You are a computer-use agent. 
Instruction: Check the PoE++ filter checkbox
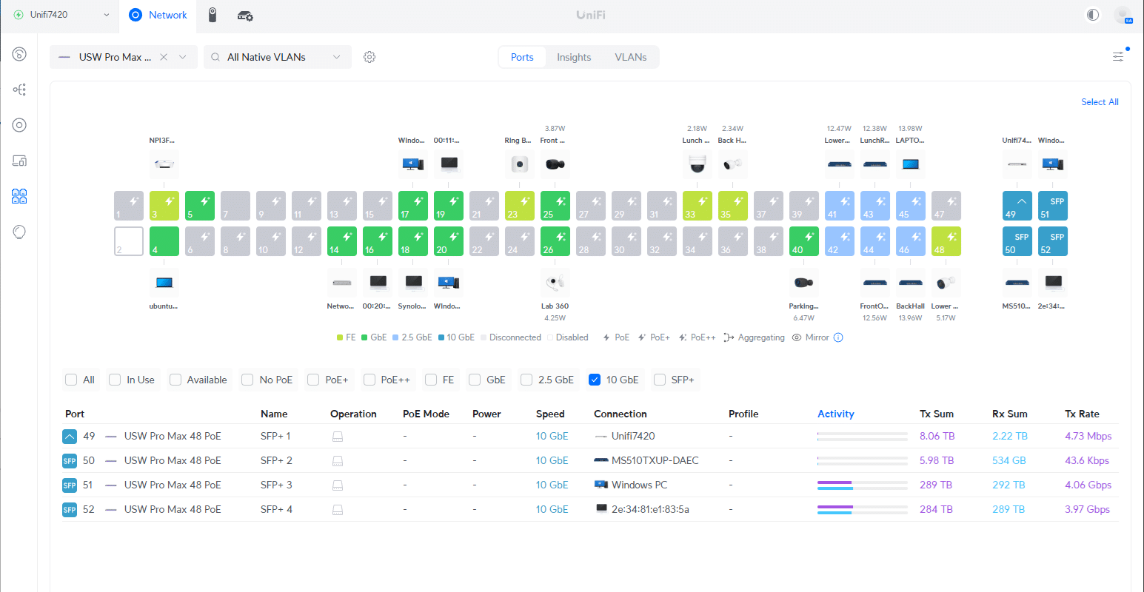(x=369, y=380)
